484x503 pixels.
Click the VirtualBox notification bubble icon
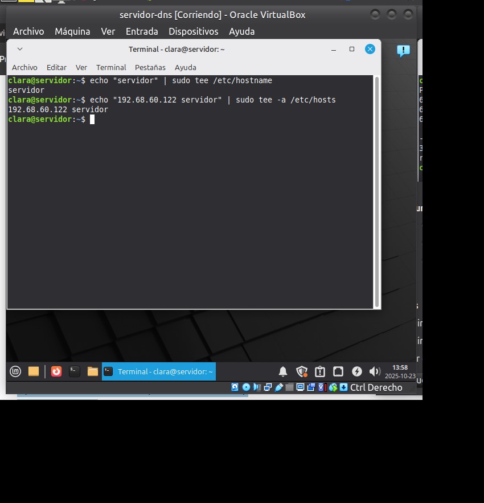pyautogui.click(x=403, y=51)
